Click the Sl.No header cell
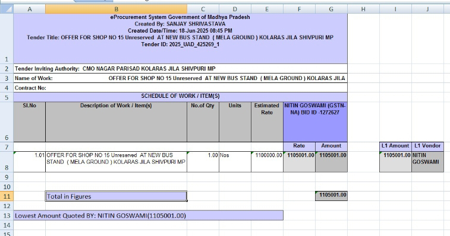 pos(30,122)
